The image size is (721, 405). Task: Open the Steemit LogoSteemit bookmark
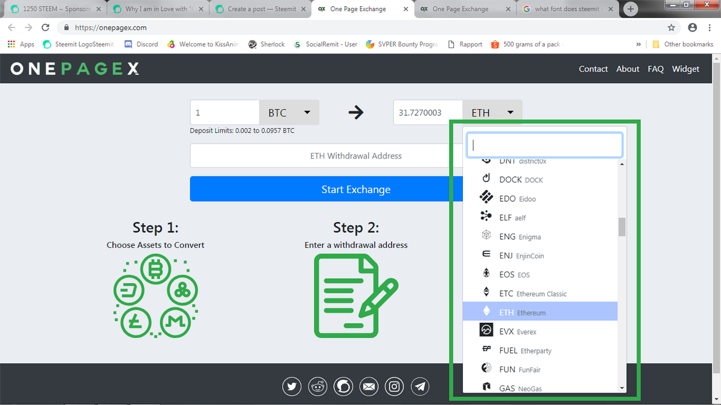(x=78, y=44)
